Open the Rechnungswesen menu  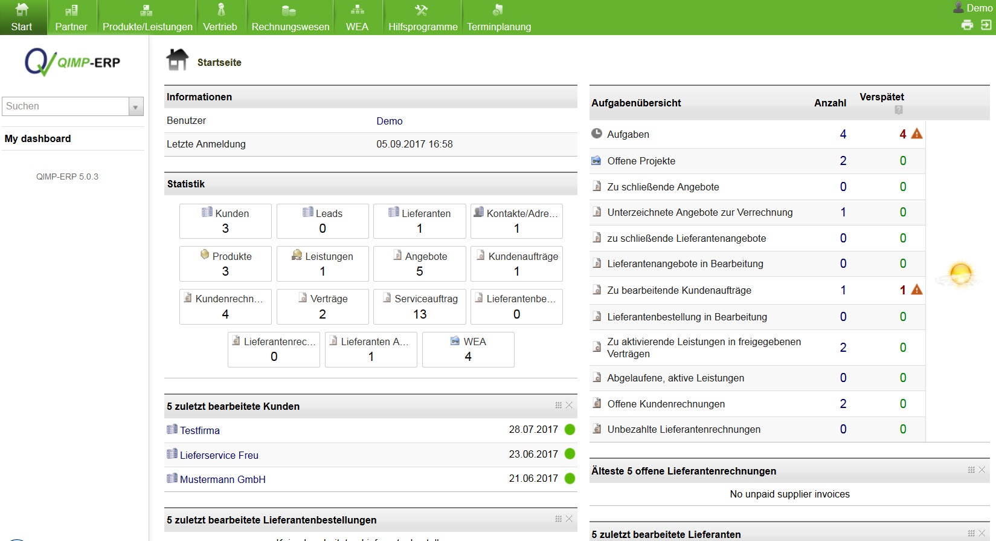point(290,18)
